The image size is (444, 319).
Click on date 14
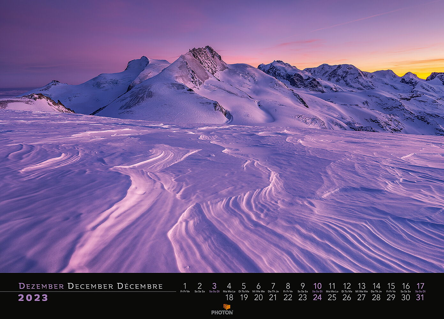(376, 286)
